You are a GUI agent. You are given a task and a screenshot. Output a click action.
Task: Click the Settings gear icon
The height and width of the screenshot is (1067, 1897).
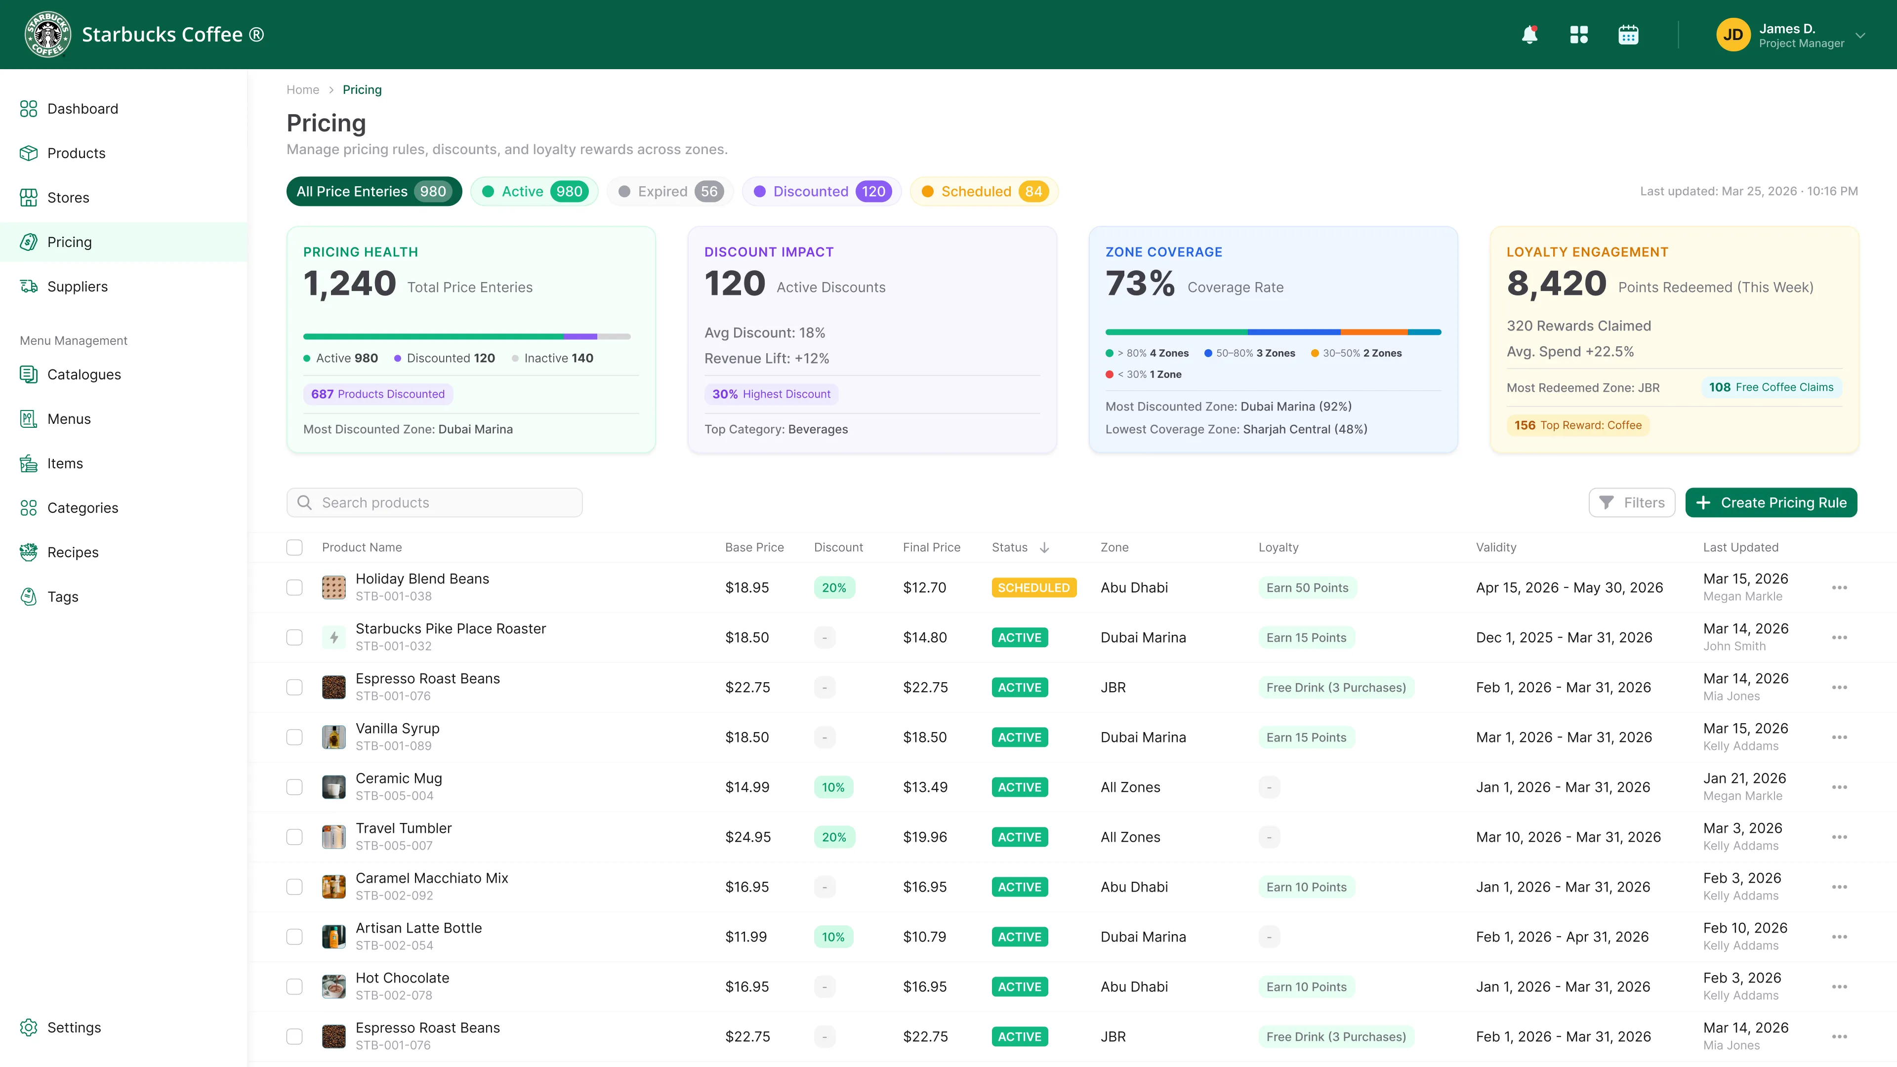tap(29, 1027)
